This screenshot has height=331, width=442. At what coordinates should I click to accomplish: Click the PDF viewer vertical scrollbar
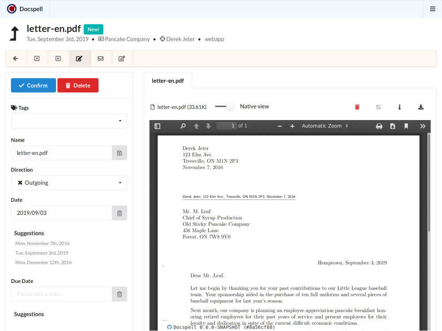429,185
